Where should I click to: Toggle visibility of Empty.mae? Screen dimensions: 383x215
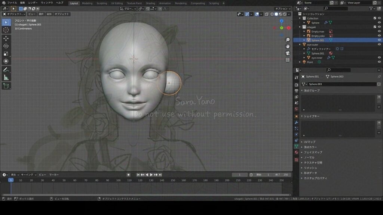tap(379, 31)
